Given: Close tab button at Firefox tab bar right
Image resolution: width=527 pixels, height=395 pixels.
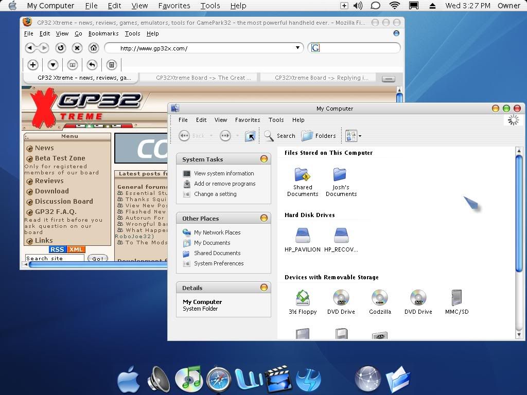Looking at the screenshot, I should click(389, 79).
